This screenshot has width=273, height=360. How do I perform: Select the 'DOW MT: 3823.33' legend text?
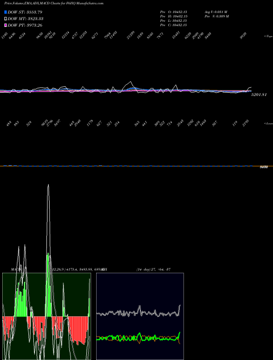[26, 19]
